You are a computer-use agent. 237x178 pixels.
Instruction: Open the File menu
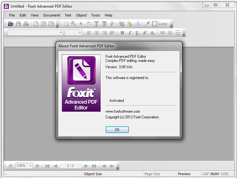click(12, 15)
